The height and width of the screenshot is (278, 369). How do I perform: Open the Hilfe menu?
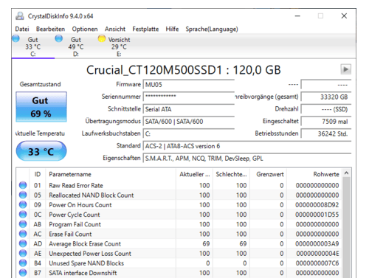172,29
